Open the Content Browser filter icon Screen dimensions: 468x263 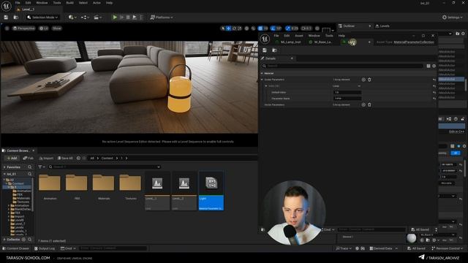[x=42, y=167]
